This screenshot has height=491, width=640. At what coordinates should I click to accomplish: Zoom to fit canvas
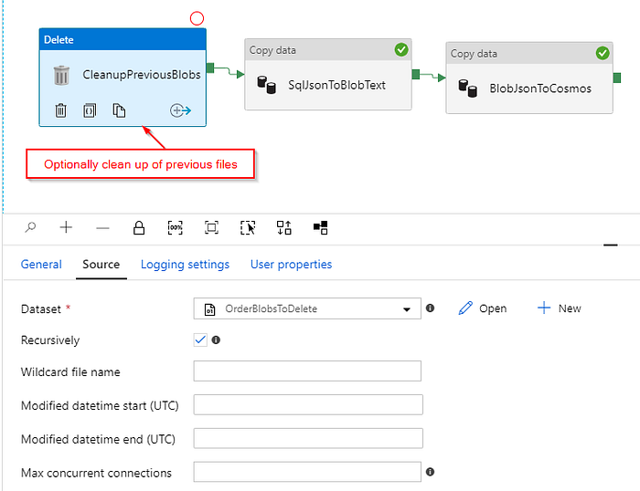211,228
